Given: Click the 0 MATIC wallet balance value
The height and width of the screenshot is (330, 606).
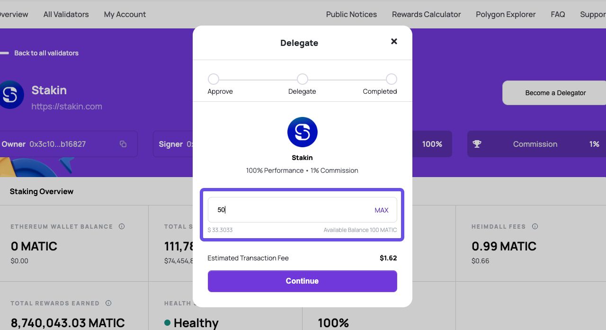Looking at the screenshot, I should click(x=34, y=246).
